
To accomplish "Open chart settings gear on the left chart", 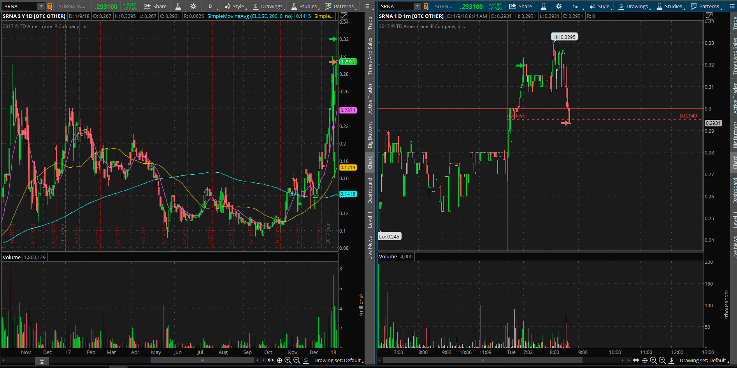I will (x=193, y=6).
